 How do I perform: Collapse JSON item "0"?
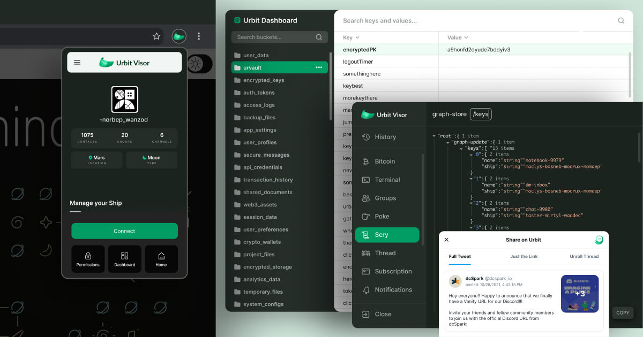(x=471, y=154)
